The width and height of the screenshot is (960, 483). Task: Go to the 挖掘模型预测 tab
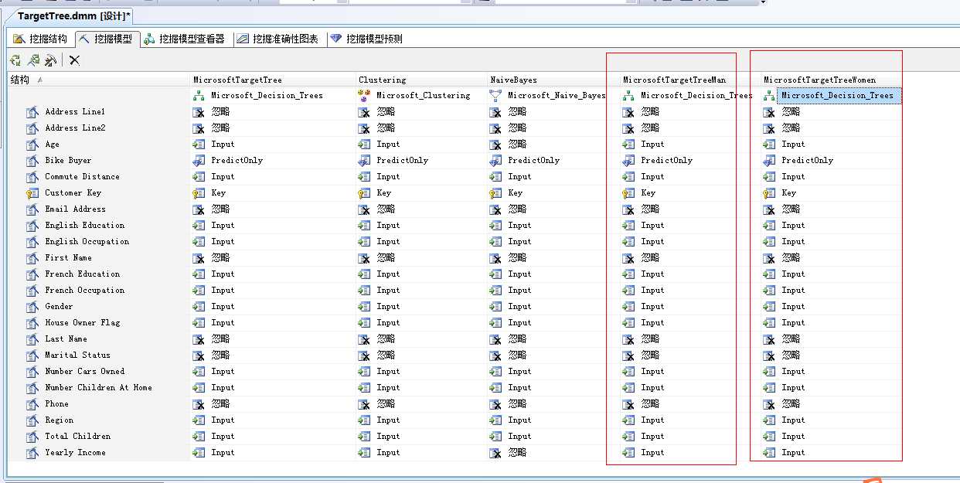click(x=366, y=39)
